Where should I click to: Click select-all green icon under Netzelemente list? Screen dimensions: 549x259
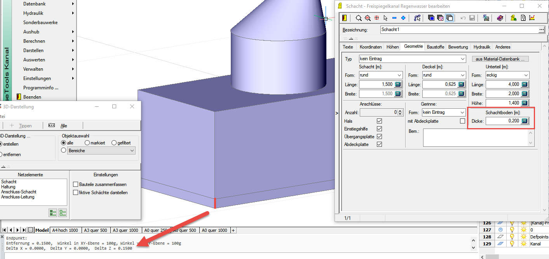click(53, 212)
